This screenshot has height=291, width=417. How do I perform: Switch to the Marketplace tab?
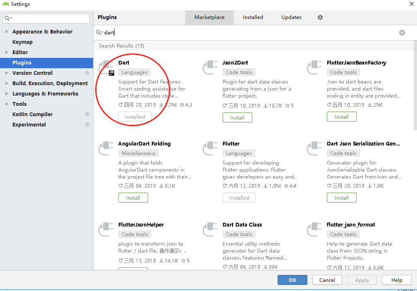point(210,17)
